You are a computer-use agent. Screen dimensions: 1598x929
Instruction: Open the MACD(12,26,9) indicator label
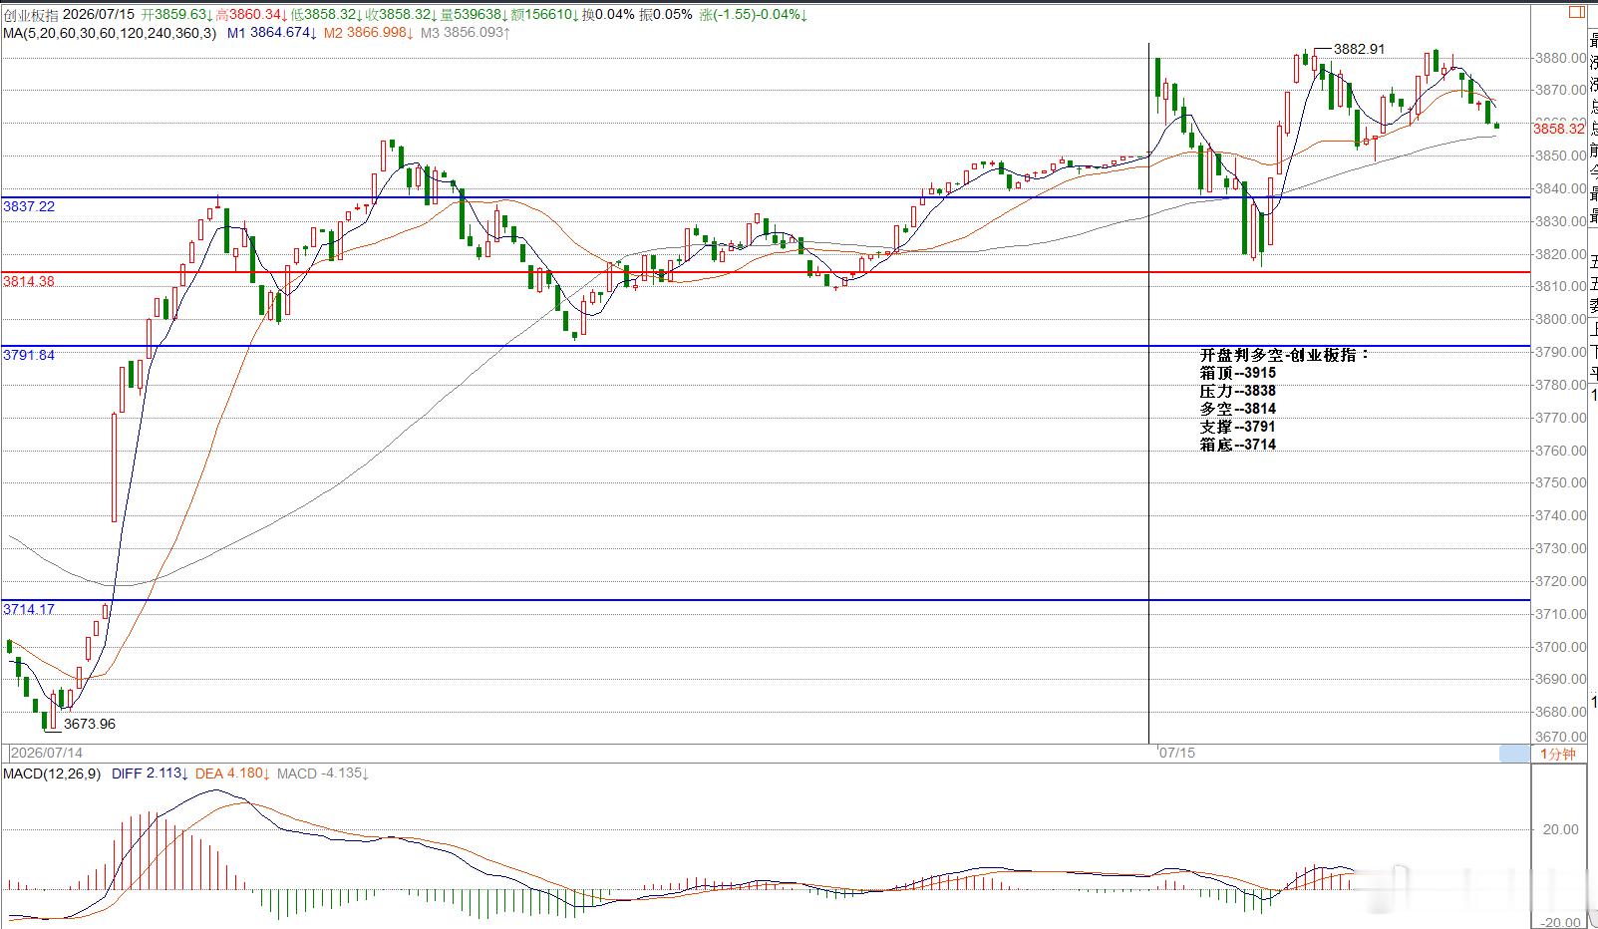(x=52, y=774)
